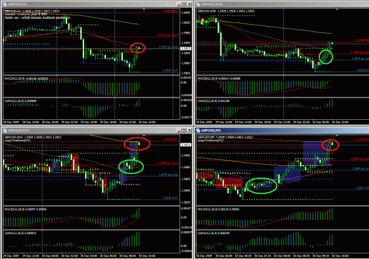Click '29 Dec 14:00' on M30 time axis
Screen dimensions: 369x259
pyautogui.click(x=243, y=122)
